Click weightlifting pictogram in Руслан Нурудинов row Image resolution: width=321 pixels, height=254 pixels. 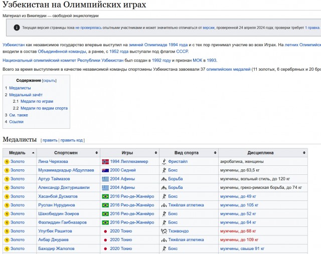(x=164, y=205)
